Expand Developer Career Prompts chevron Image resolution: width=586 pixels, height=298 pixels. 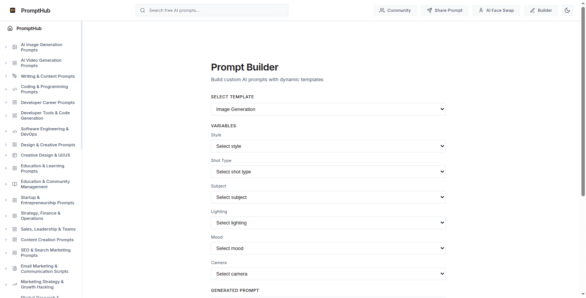(x=6, y=103)
